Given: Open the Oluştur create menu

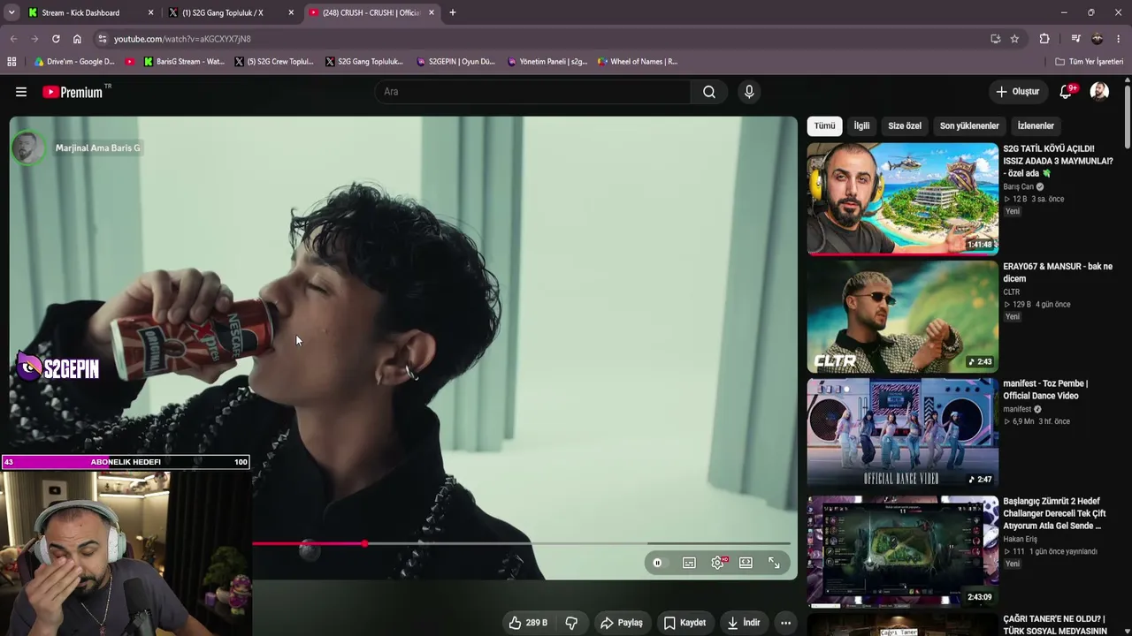Looking at the screenshot, I should 1017,92.
